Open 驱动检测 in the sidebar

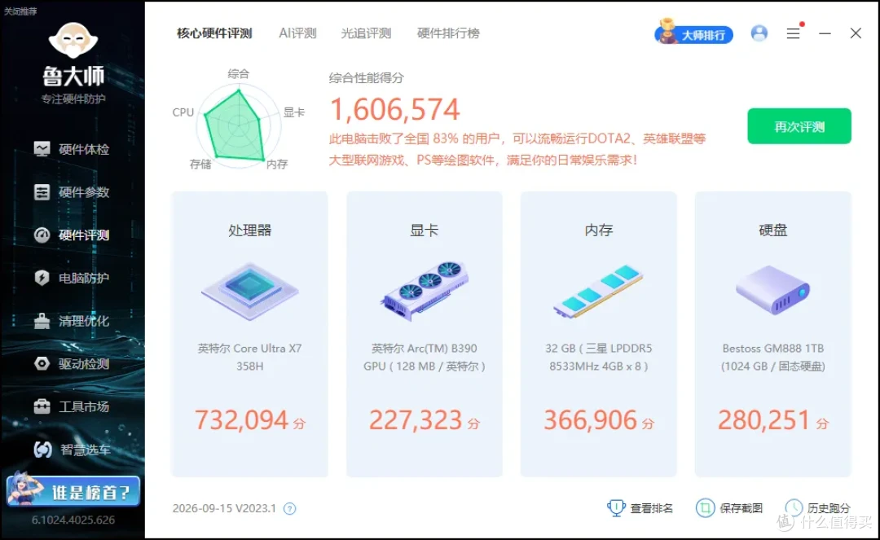71,364
